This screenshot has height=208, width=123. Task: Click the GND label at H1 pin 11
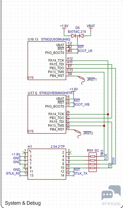tap(17, 169)
